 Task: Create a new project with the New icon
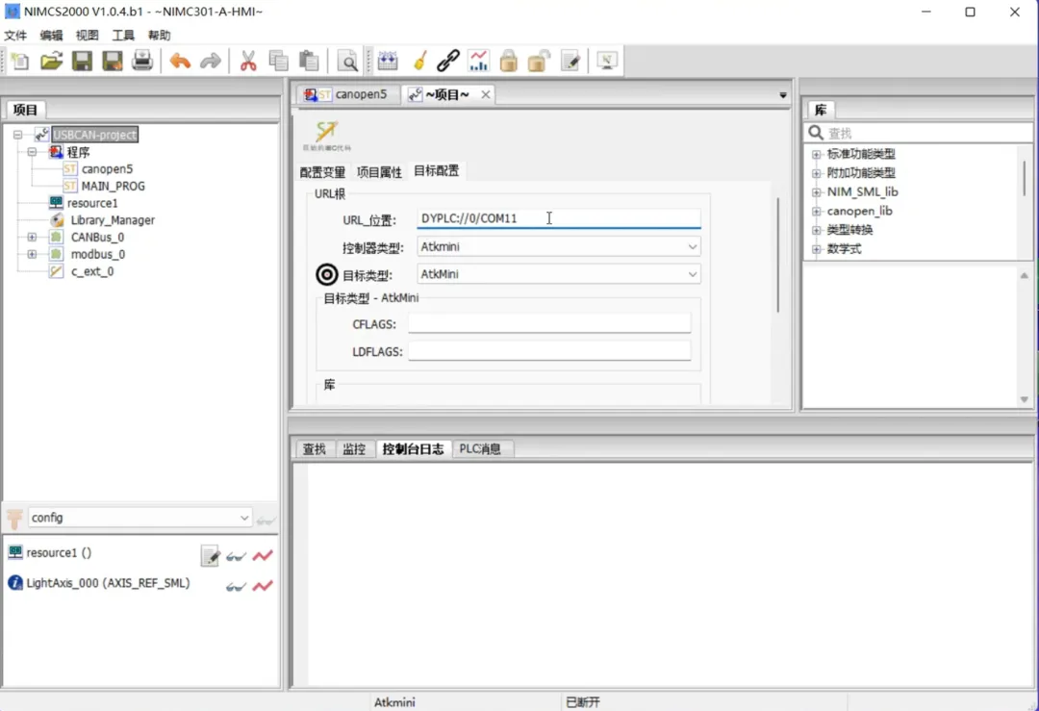(x=20, y=61)
